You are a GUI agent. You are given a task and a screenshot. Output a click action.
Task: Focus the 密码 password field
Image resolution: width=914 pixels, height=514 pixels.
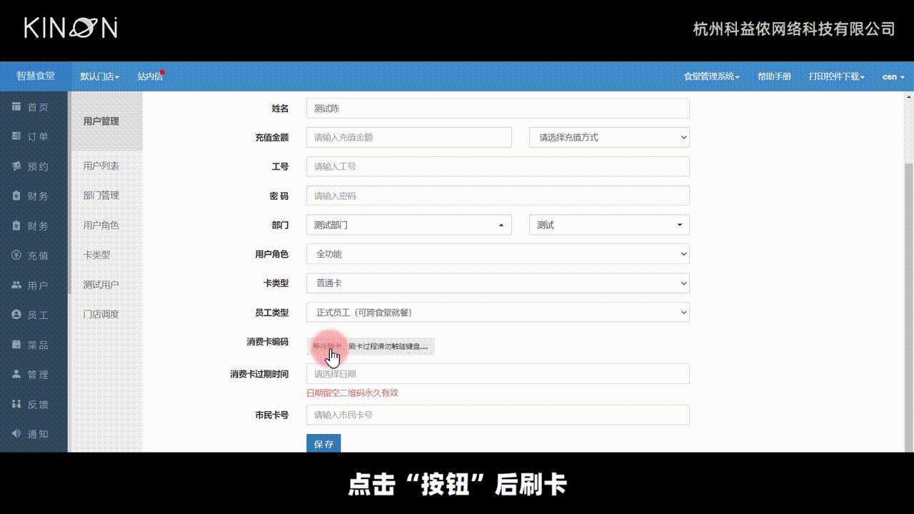(x=498, y=196)
